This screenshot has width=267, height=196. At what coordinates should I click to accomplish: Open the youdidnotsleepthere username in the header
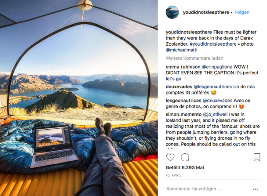coord(206,12)
